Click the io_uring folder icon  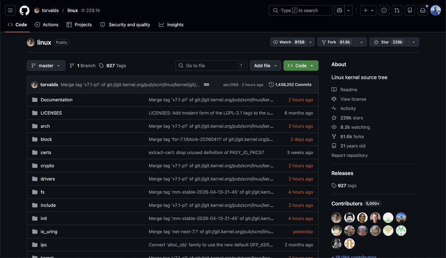click(35, 232)
